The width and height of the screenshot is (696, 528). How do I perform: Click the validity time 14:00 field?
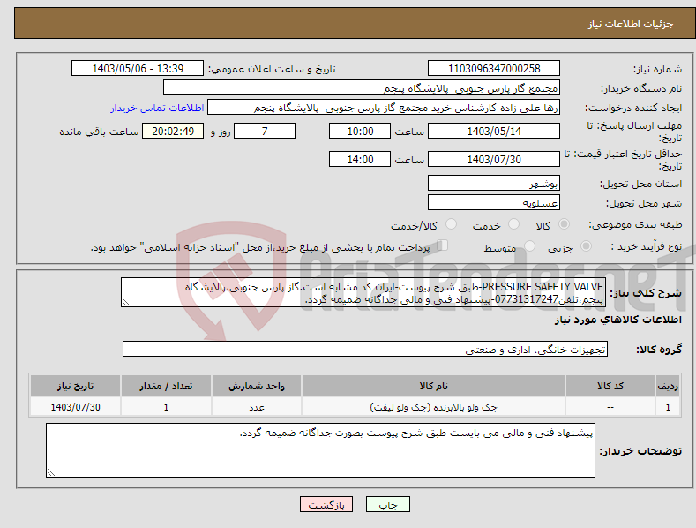(x=360, y=159)
